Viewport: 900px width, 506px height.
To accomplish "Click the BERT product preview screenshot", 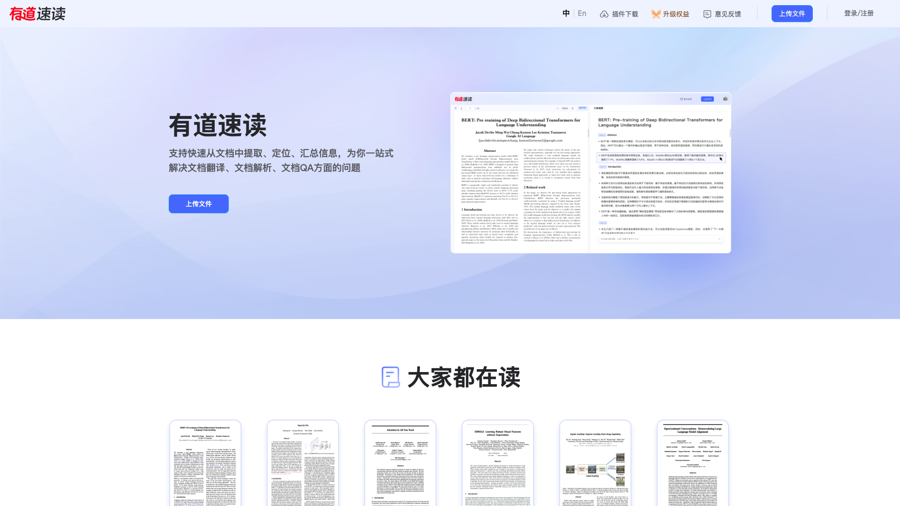I will point(591,173).
